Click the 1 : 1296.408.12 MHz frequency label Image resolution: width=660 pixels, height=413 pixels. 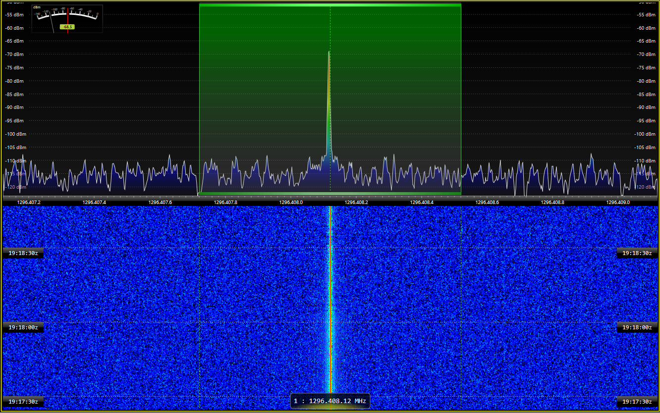pos(330,401)
